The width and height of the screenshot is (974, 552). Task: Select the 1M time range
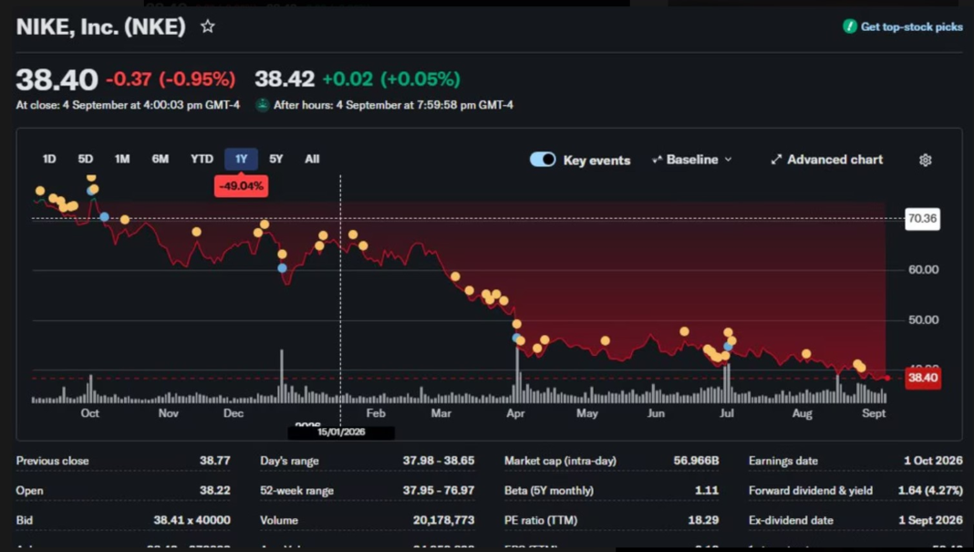click(x=122, y=159)
